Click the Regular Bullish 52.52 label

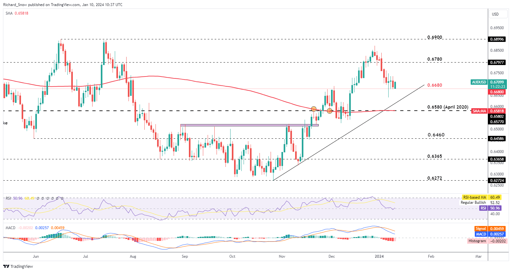coord(480,202)
